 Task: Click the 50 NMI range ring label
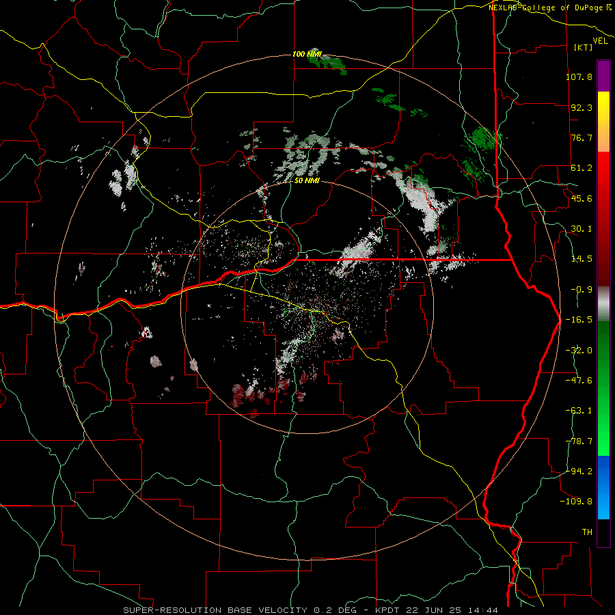click(307, 181)
